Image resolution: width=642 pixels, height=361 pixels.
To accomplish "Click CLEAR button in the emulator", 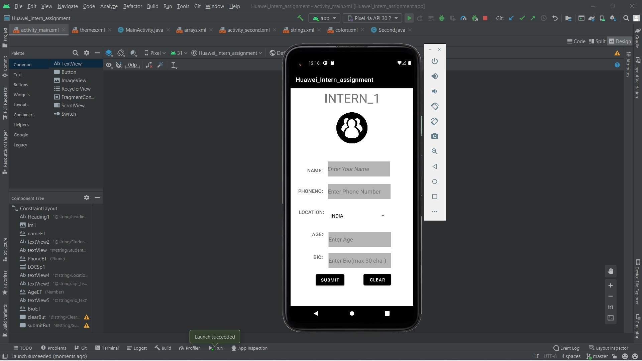I will point(377,280).
